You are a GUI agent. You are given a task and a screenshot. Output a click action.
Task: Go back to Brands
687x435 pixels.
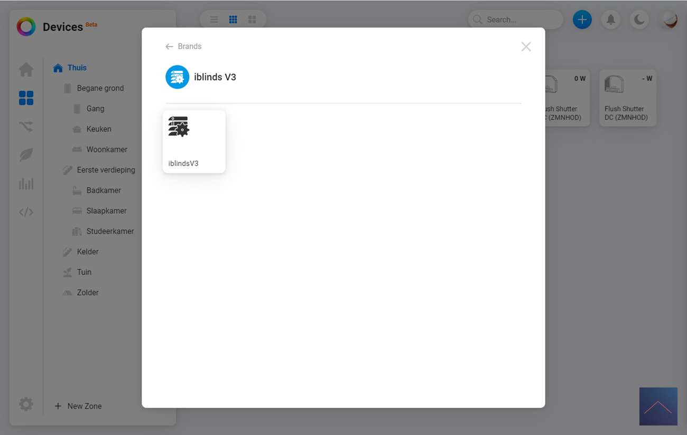pos(183,46)
